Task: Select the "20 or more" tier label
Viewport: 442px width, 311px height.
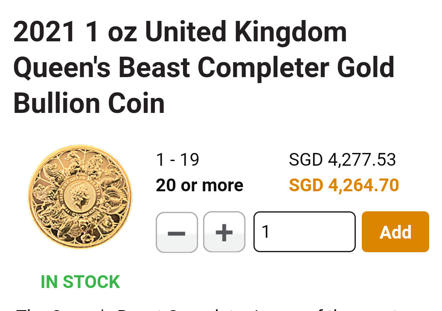Action: [x=199, y=185]
